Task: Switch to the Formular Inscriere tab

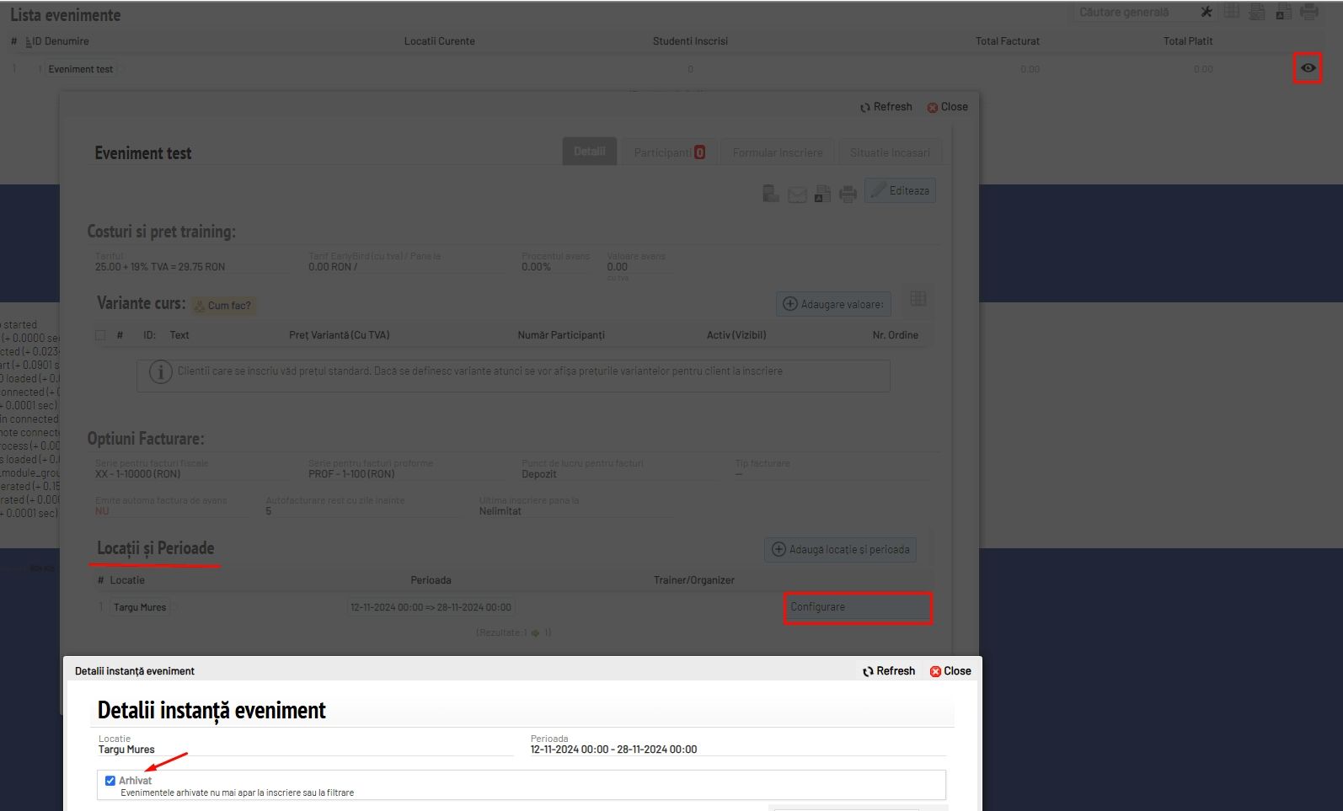Action: point(778,152)
